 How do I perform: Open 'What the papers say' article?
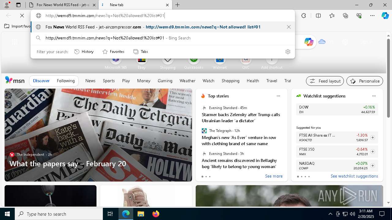click(x=68, y=164)
